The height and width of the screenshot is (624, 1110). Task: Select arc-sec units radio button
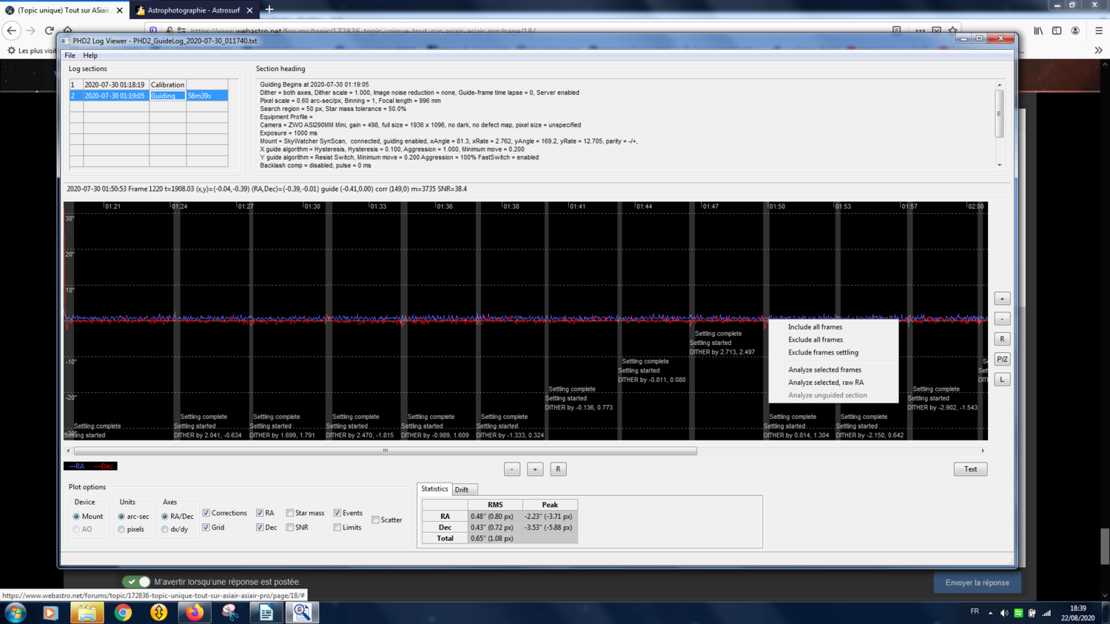pyautogui.click(x=121, y=517)
